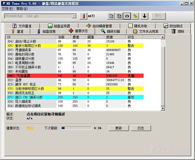This screenshot has width=195, height=160.
Task: Select the (09) 通电时间计数 row
Action: coord(75,54)
